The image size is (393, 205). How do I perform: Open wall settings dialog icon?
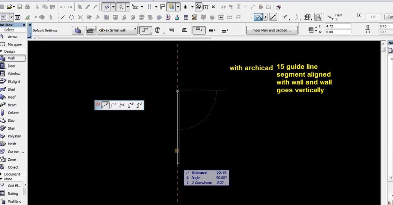point(78,30)
